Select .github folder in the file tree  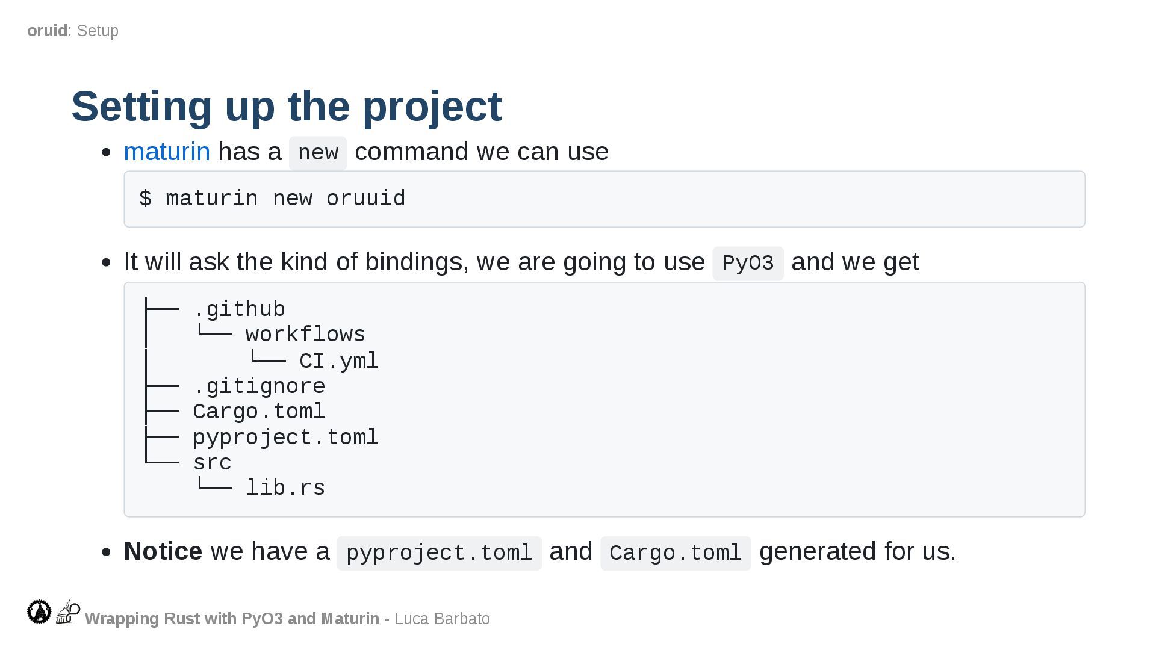tap(239, 309)
